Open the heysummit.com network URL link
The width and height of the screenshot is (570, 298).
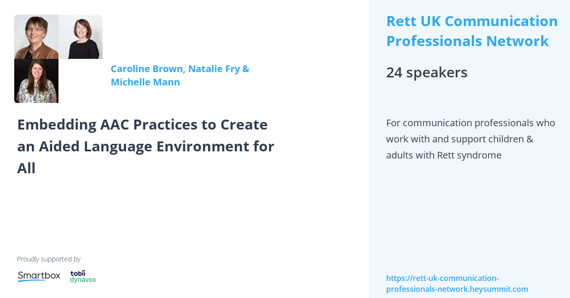(457, 284)
